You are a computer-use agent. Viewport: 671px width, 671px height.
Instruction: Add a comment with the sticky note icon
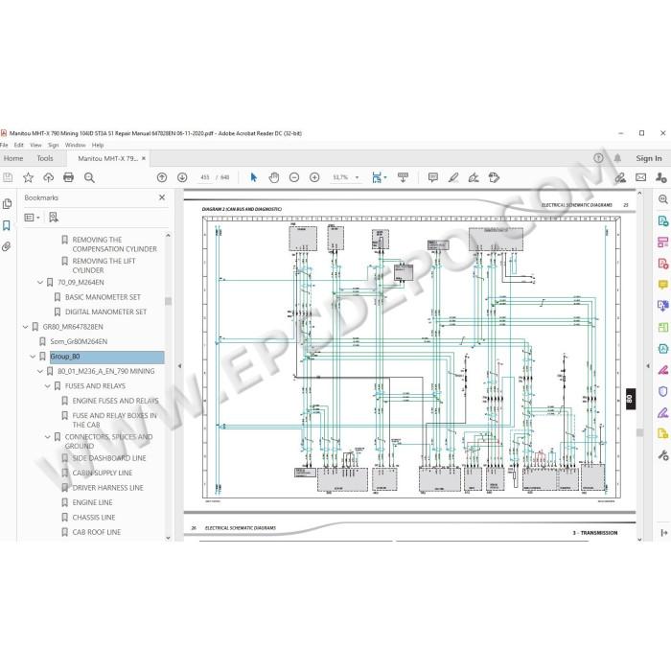(433, 177)
